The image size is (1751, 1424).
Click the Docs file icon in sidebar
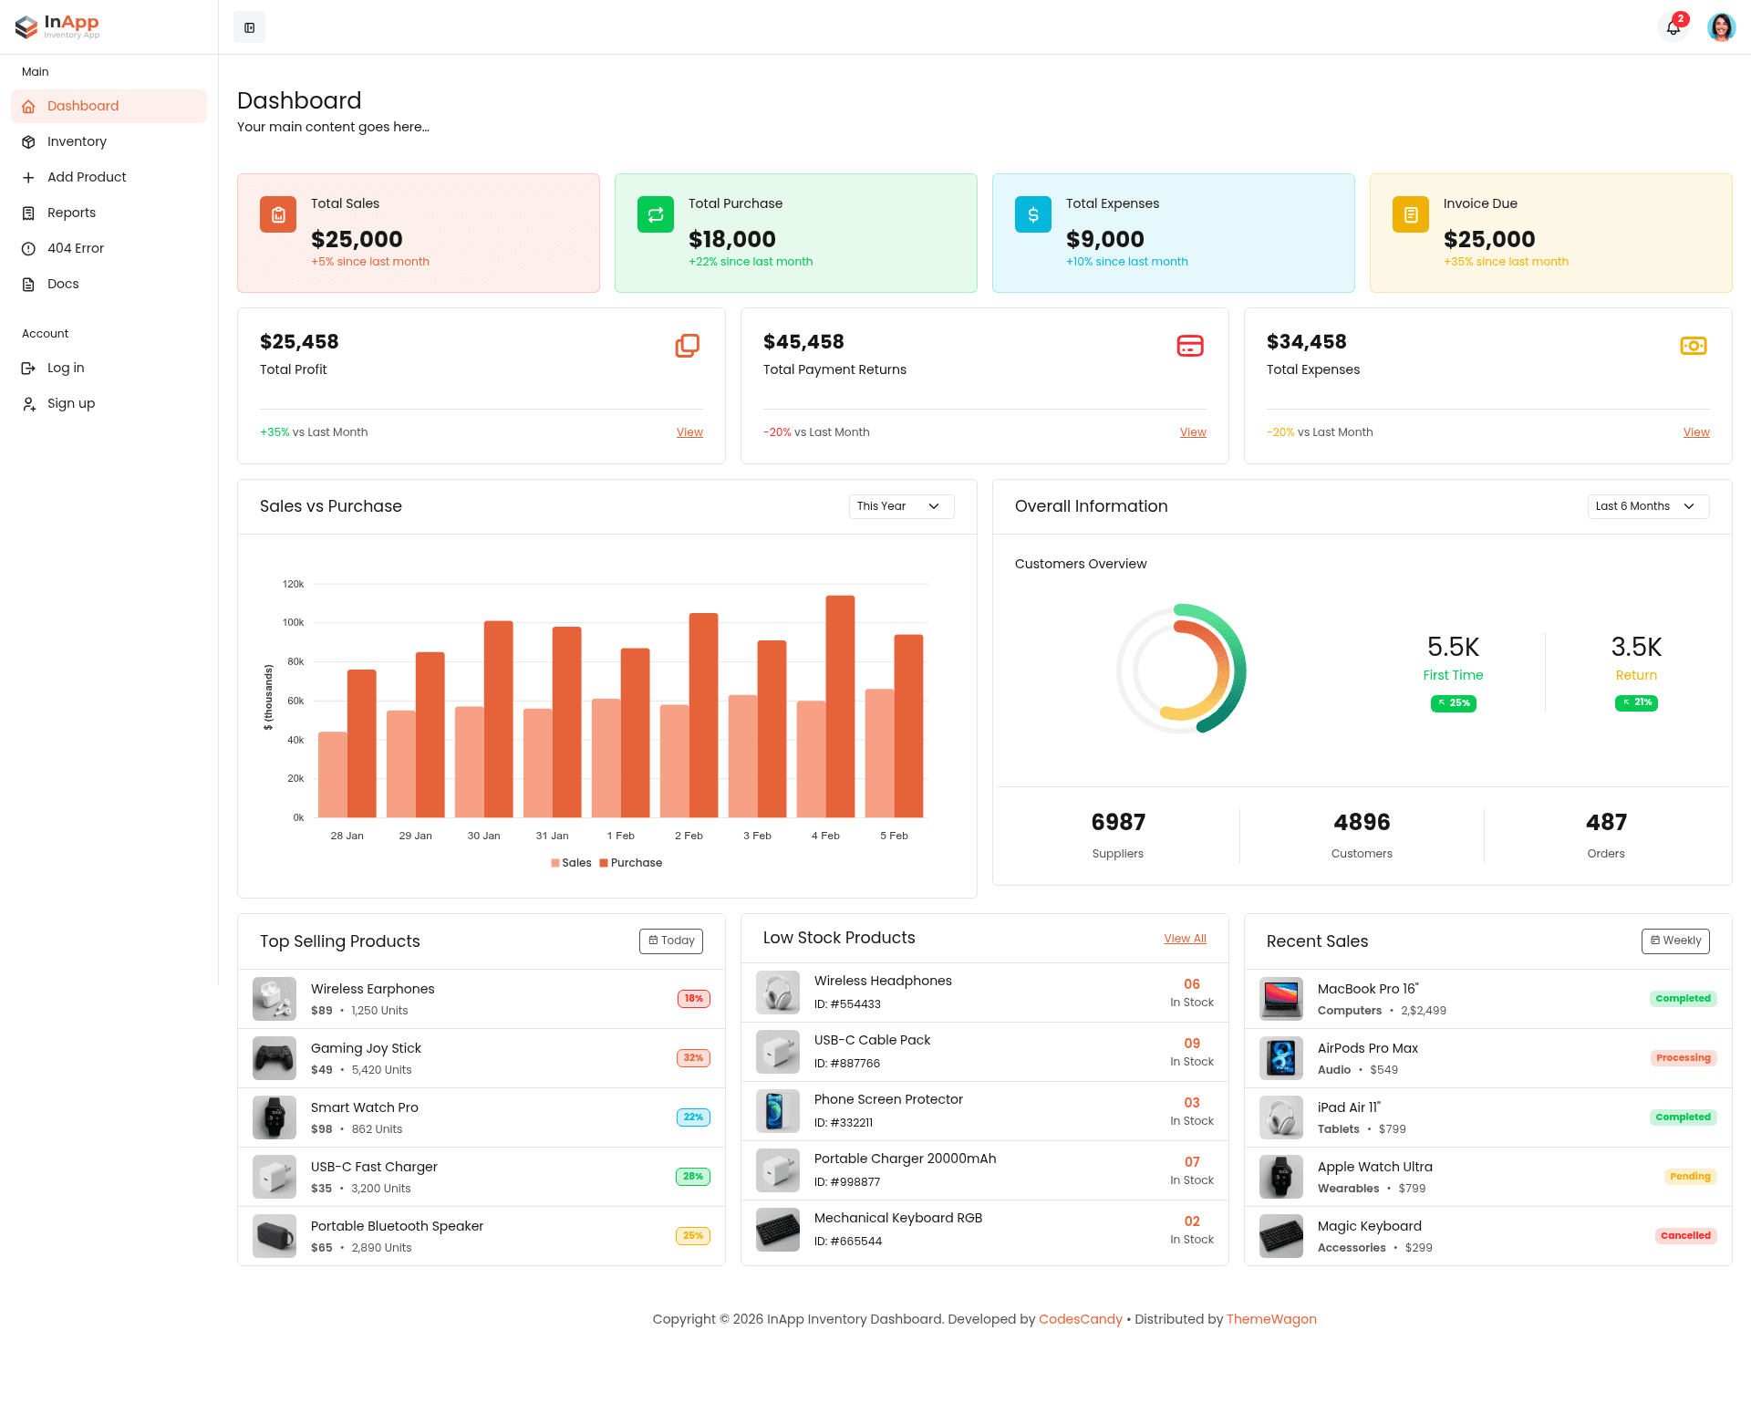29,285
